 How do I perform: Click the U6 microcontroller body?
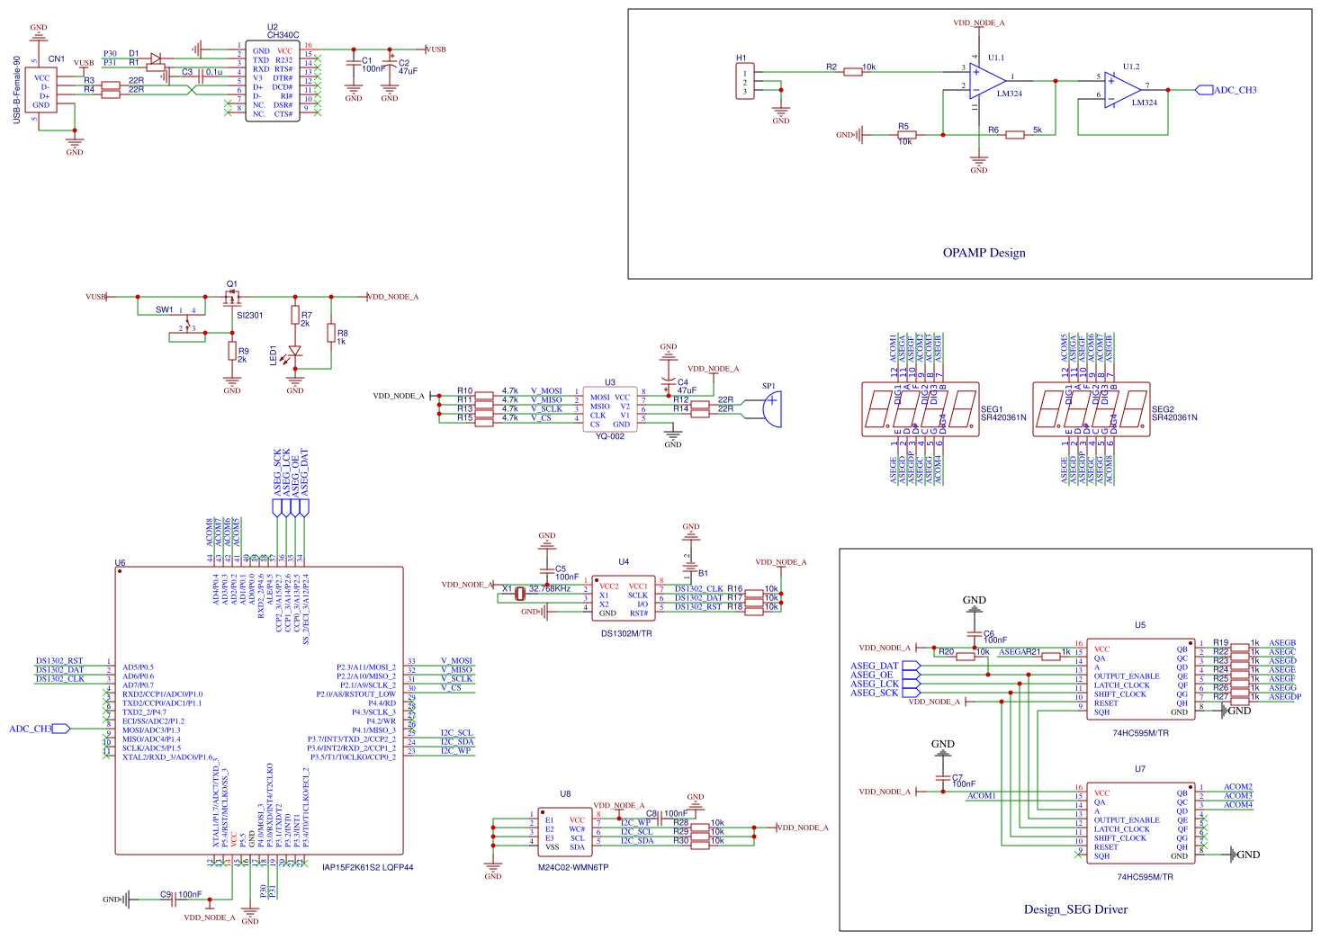[259, 711]
